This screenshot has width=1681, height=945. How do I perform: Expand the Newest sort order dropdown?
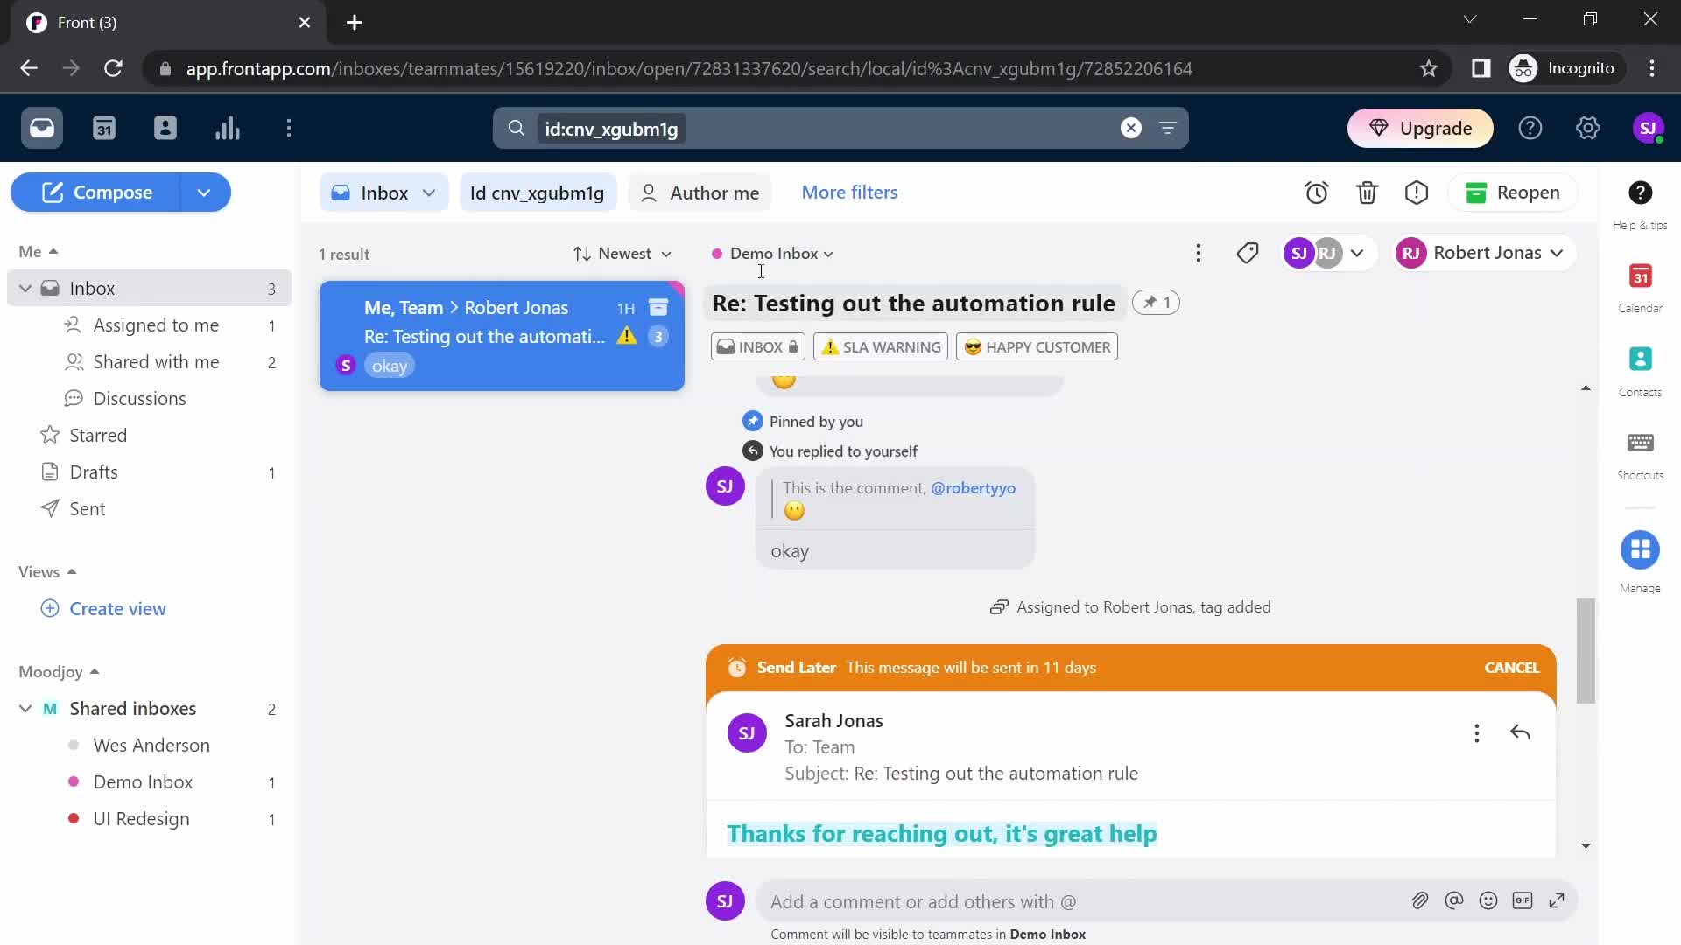point(622,253)
